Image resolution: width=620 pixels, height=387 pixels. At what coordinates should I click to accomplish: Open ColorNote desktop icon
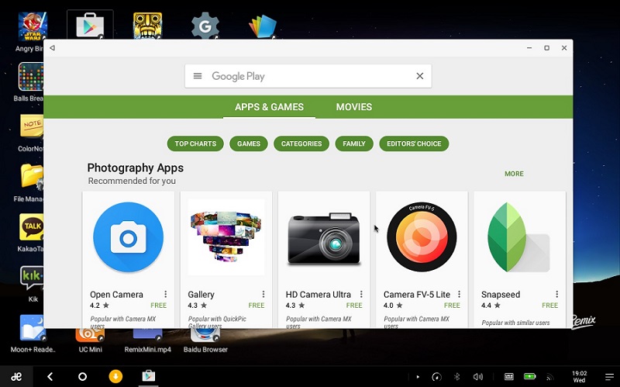[32, 126]
